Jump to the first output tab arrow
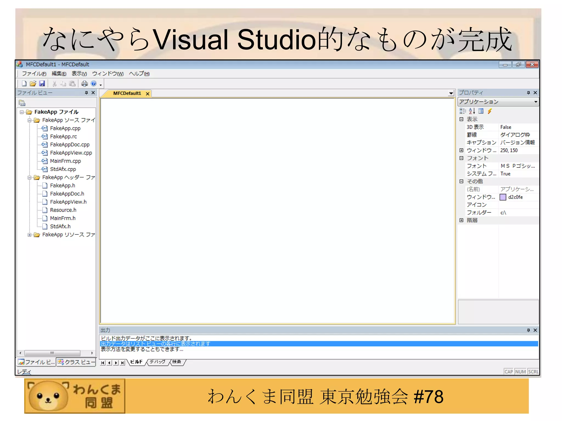 click(103, 363)
